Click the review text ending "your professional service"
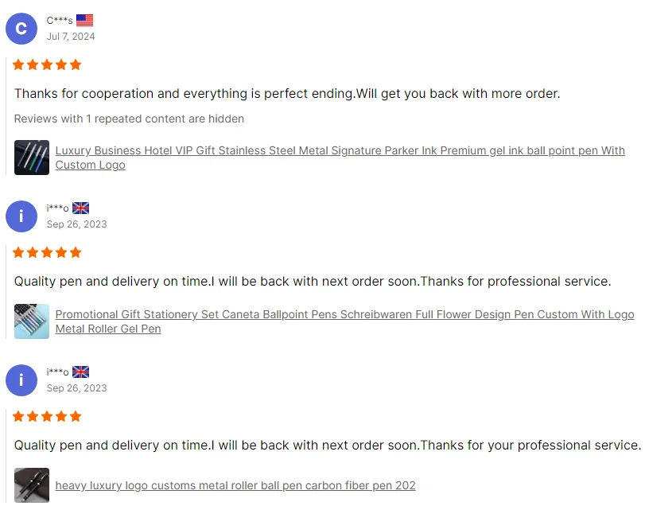Image resolution: width=649 pixels, height=510 pixels. pos(327,446)
